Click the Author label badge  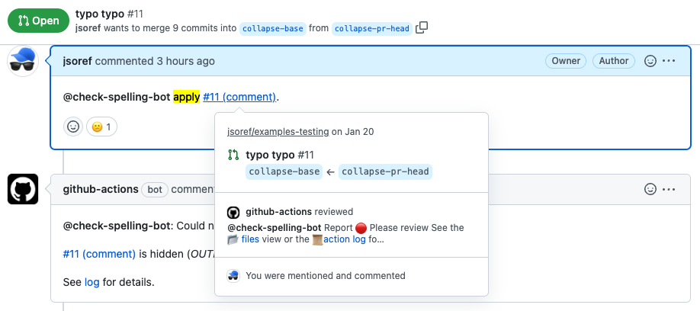[x=613, y=61]
